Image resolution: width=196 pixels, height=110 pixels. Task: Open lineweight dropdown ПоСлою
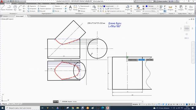pyautogui.click(x=158, y=9)
